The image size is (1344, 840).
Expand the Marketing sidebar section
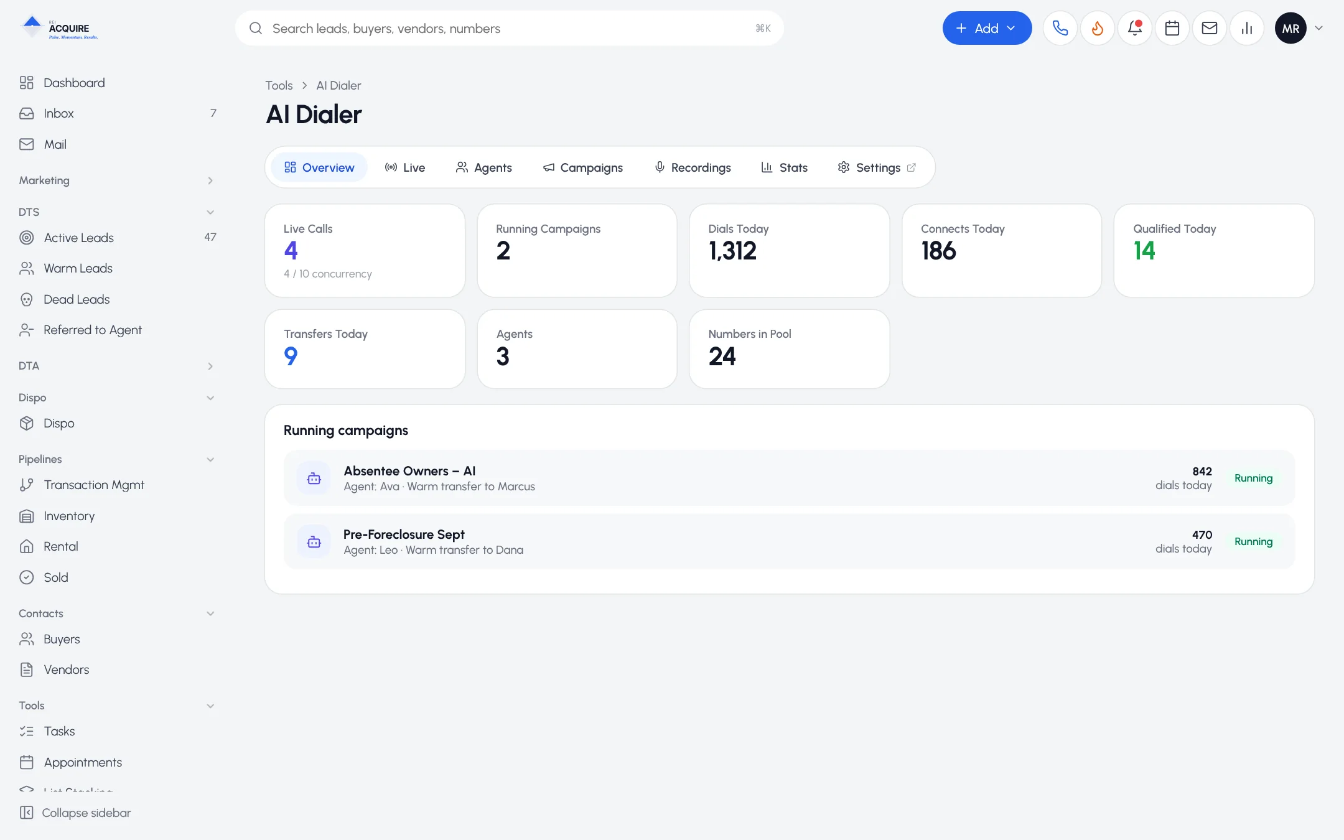pos(116,180)
